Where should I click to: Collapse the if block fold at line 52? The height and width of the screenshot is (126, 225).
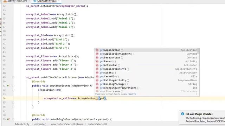click(x=13, y=90)
